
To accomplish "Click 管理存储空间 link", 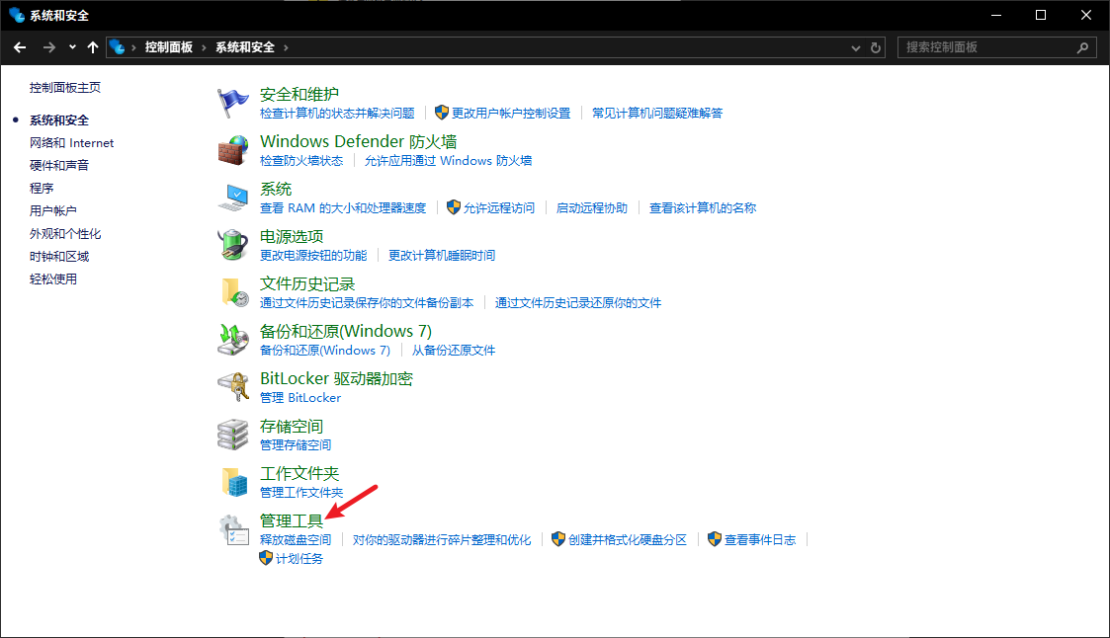I will click(x=296, y=444).
